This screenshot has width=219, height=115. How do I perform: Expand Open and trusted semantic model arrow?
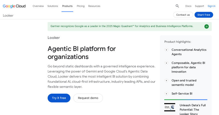pyautogui.click(x=166, y=81)
